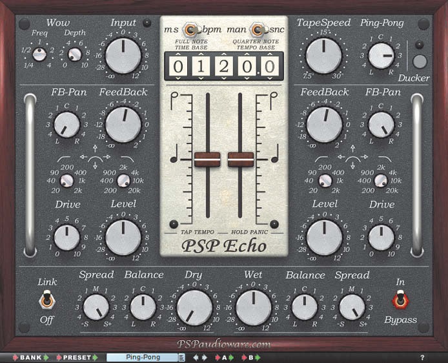Open help with the question mark

(x=422, y=357)
